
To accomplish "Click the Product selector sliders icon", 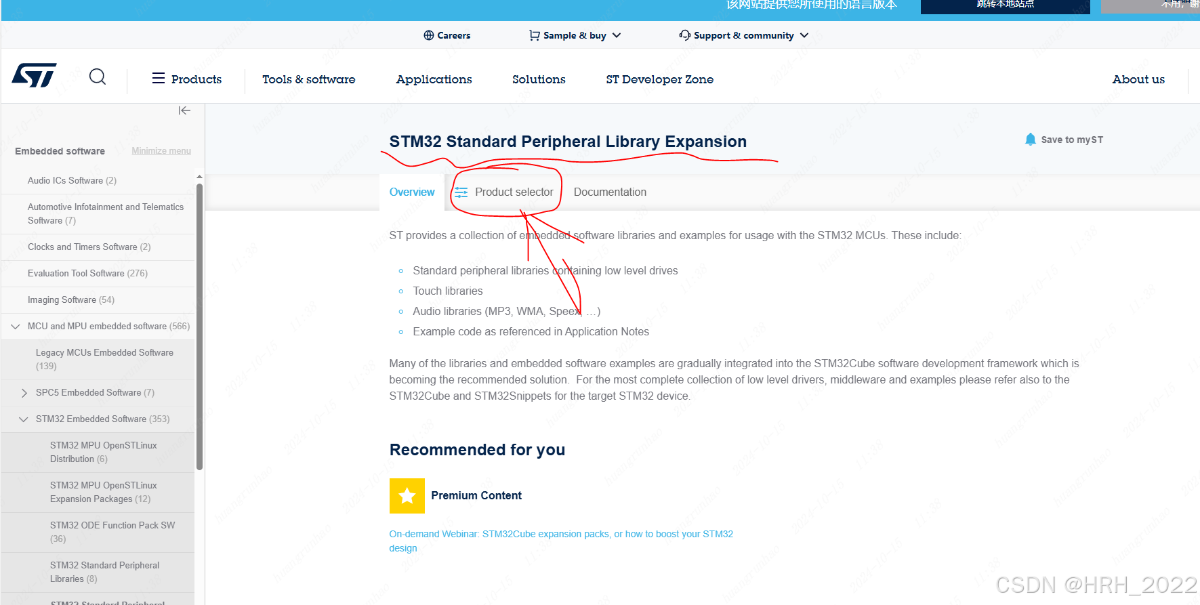I will point(461,192).
